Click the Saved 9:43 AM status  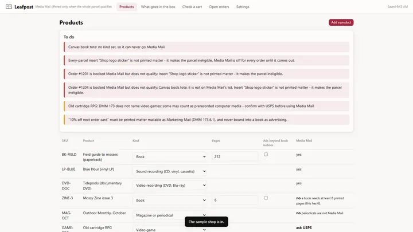tap(398, 7)
